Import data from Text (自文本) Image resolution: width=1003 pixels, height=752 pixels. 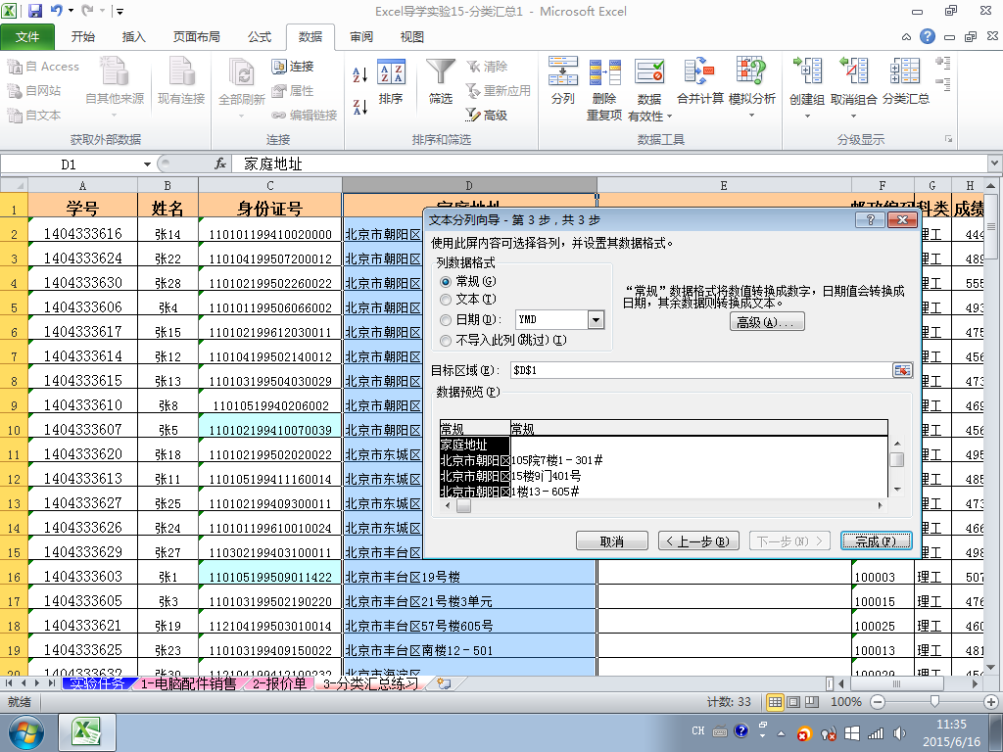click(x=34, y=116)
